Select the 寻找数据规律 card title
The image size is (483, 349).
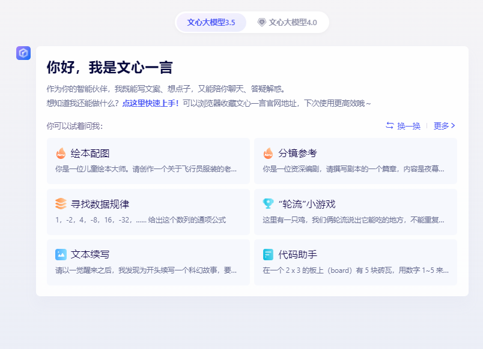(100, 204)
